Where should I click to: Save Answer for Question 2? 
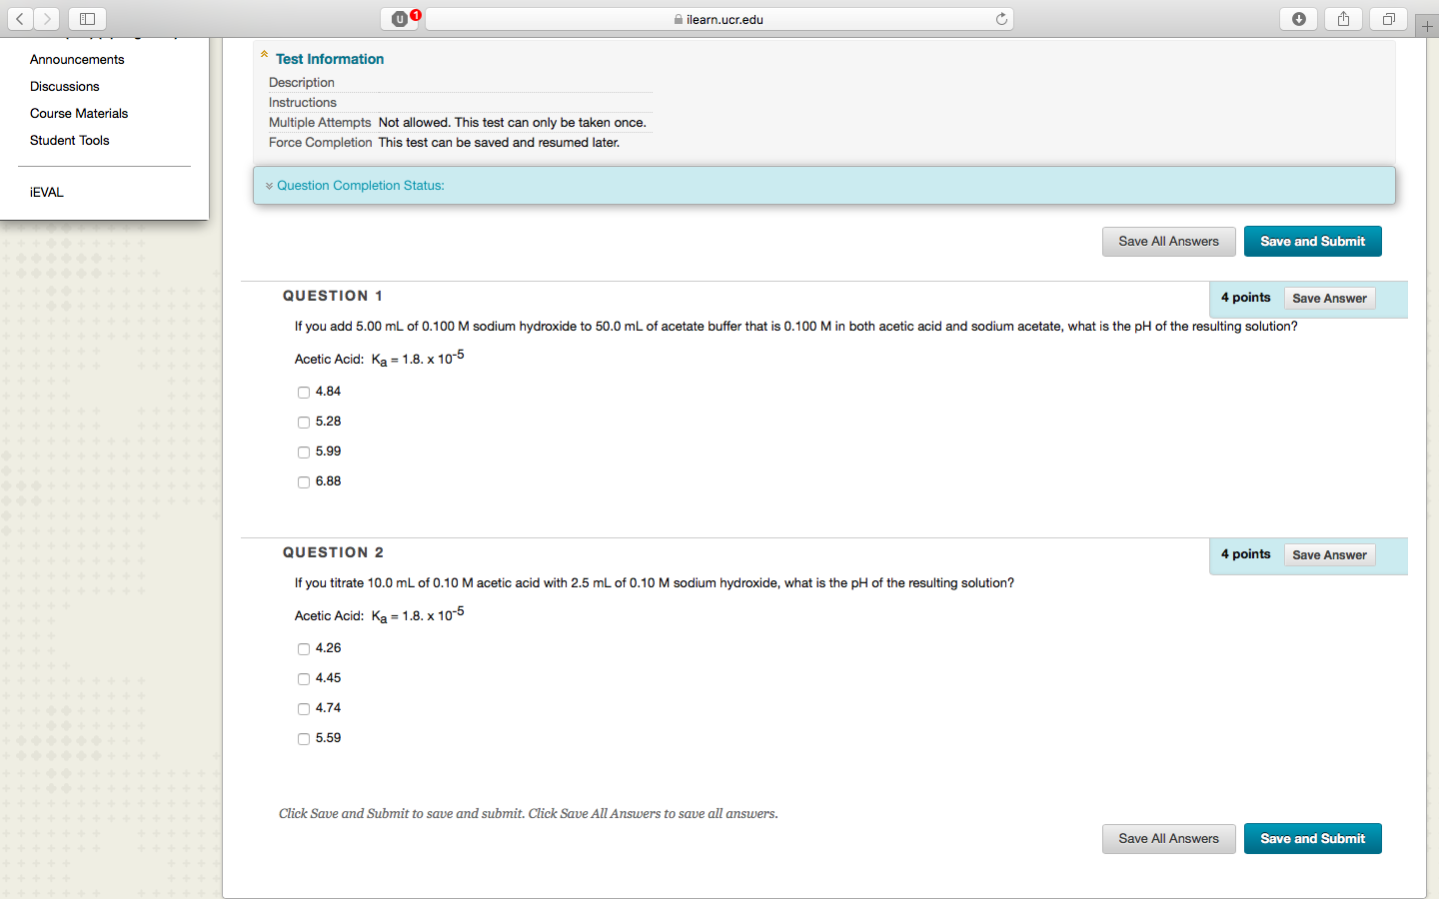click(1329, 555)
